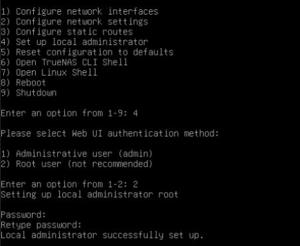The image size is (300, 246).
Task: Open TrueNAS CLI Shell menu line
Action: click(64, 62)
